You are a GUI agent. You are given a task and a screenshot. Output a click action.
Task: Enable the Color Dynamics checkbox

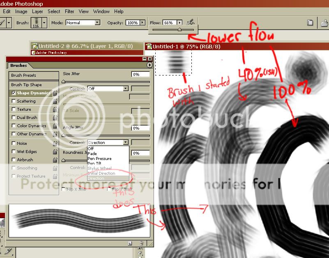pyautogui.click(x=14, y=126)
